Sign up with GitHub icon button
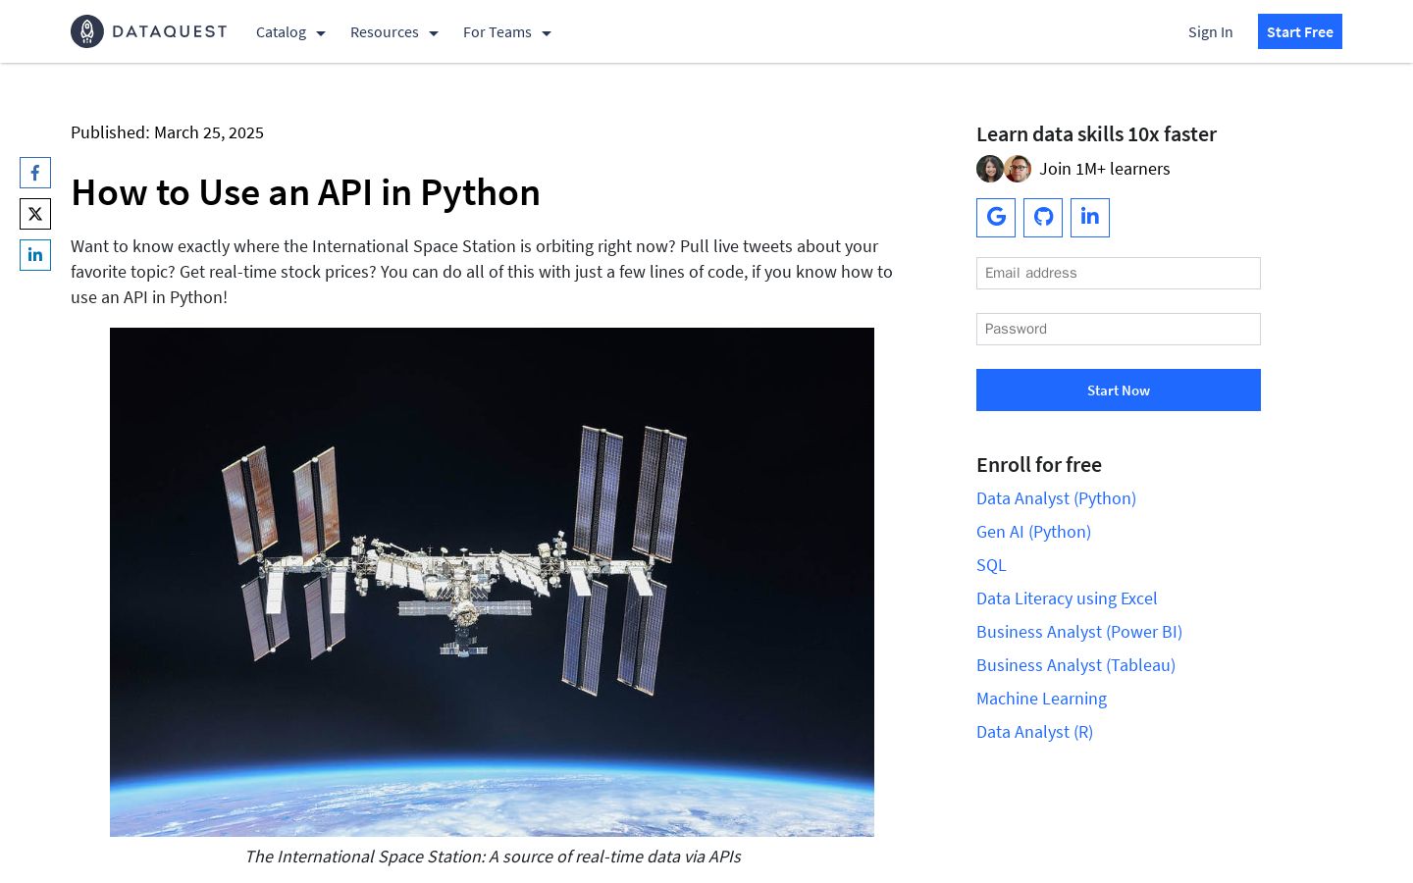Screen dimensions: 1413x883 pyautogui.click(x=1043, y=218)
